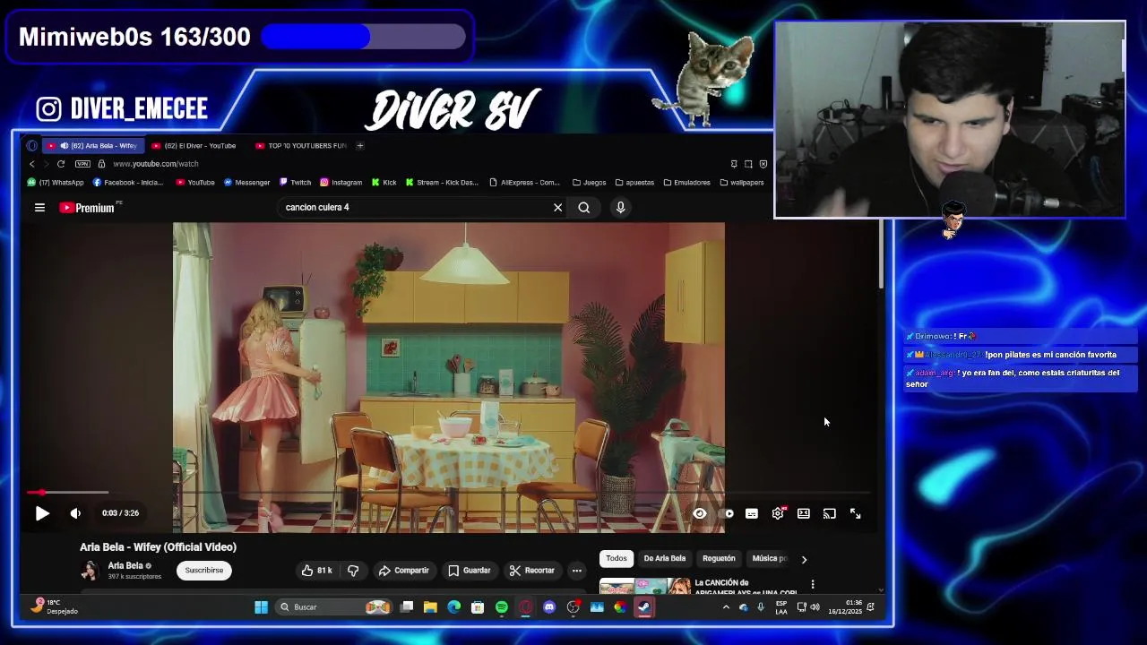Go to YouTube Premium home logo
1147x645 pixels.
87,207
